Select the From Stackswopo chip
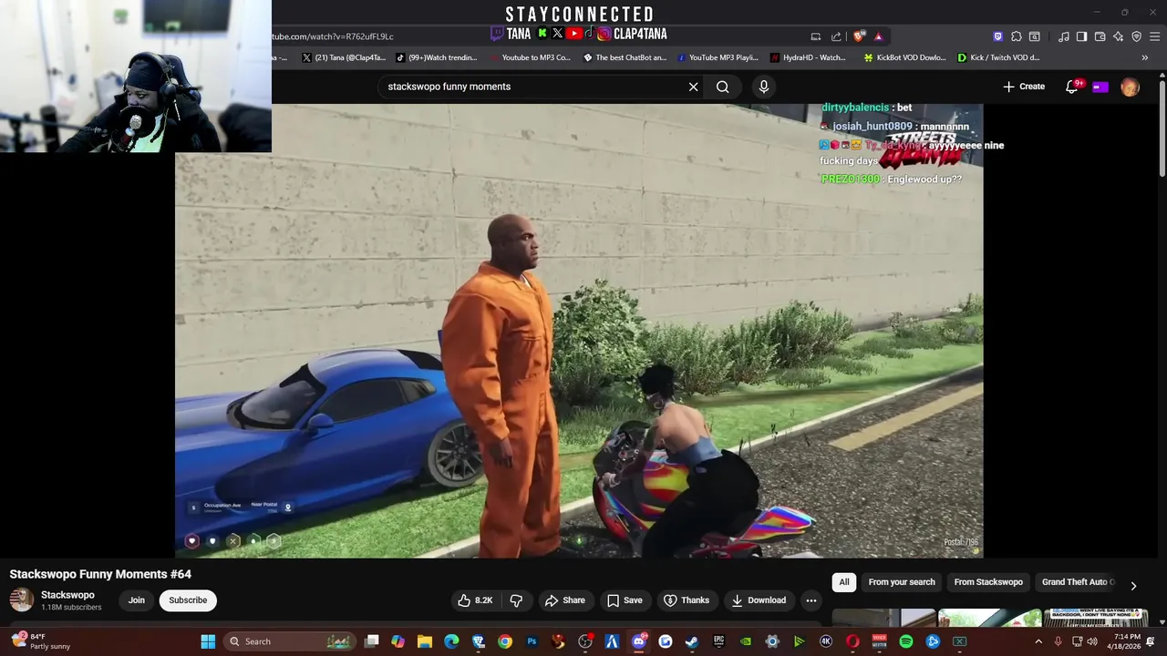1167x656 pixels. click(x=988, y=582)
